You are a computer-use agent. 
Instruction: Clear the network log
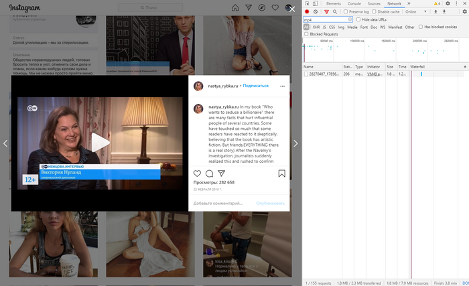316,11
